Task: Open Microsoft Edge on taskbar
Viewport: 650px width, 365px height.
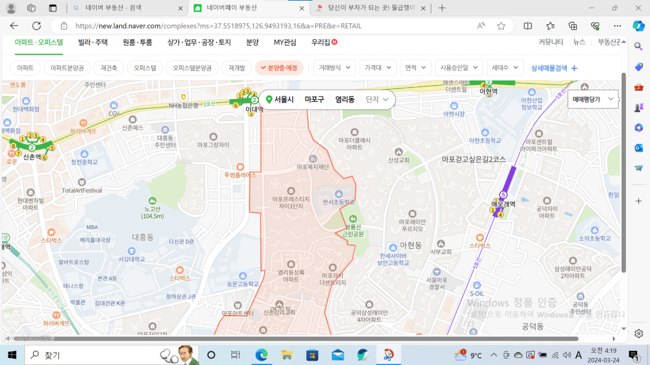Action: (x=261, y=355)
